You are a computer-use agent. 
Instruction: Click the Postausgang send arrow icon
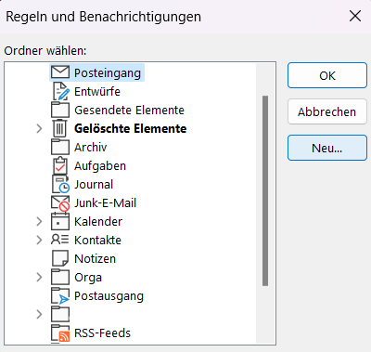click(60, 296)
